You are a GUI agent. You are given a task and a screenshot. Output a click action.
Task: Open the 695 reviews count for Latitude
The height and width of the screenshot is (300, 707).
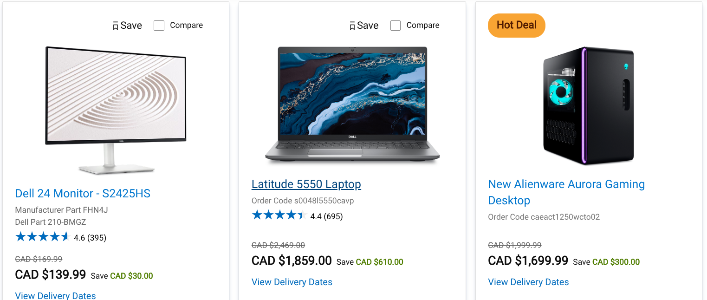333,216
